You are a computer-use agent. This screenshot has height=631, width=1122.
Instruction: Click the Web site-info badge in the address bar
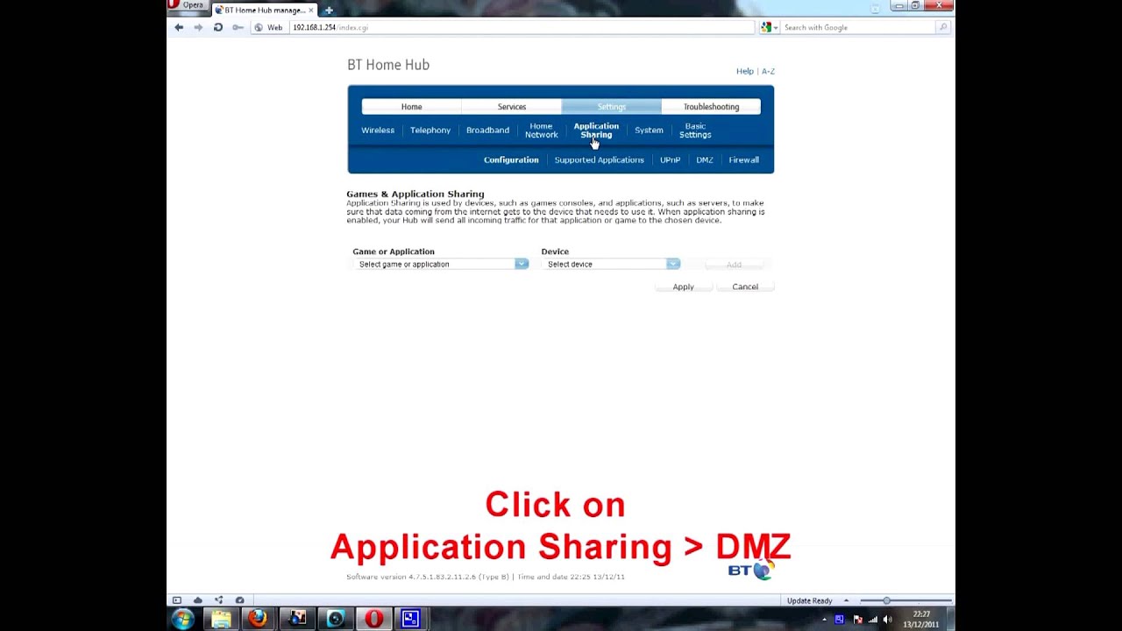(269, 27)
